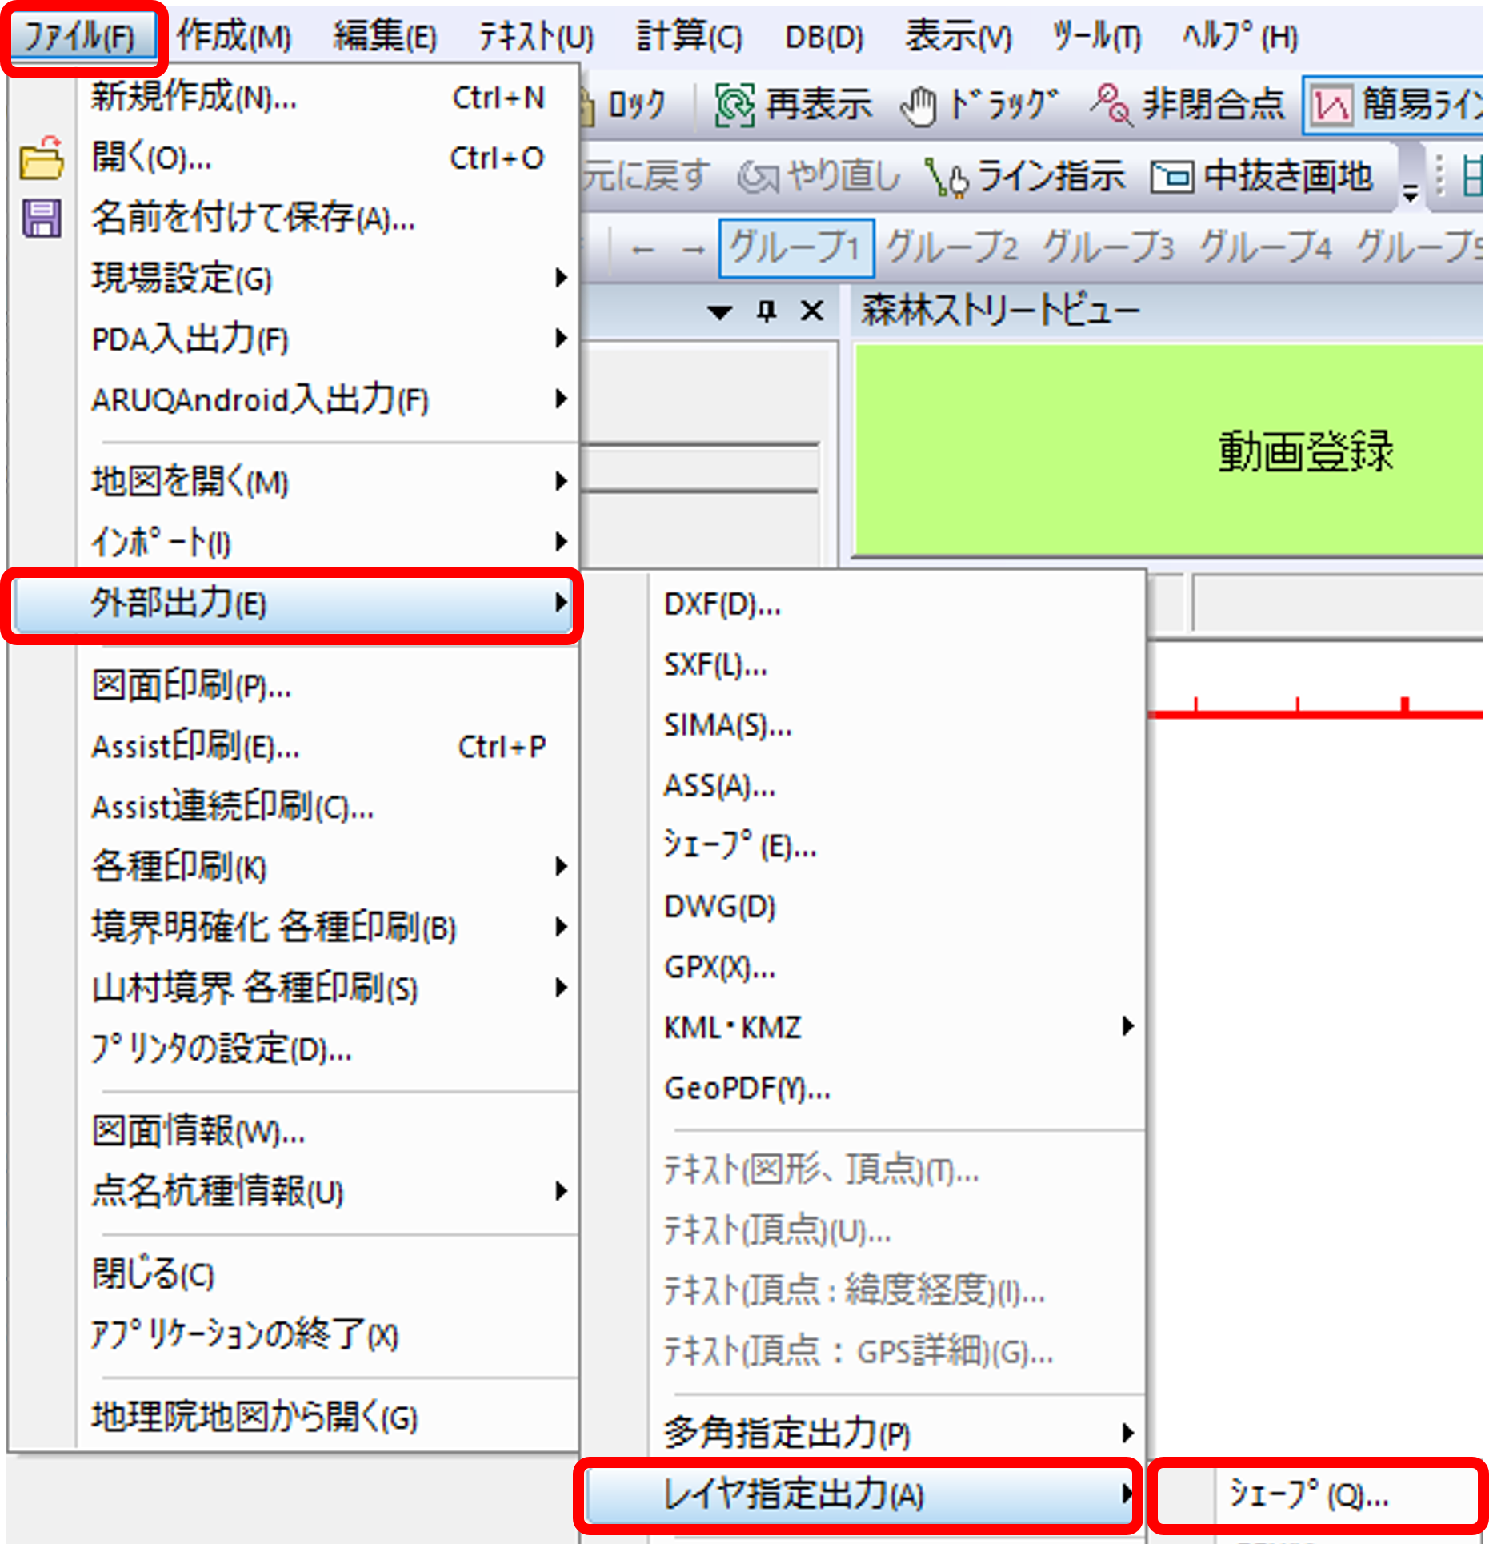Open the 計算(C) menu

(x=689, y=37)
